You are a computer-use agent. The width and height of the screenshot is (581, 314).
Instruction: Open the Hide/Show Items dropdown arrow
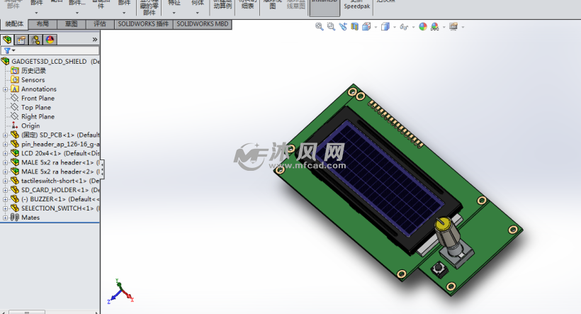click(413, 27)
